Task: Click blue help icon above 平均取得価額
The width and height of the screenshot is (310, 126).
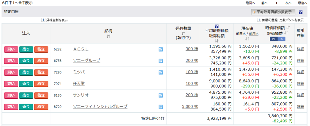Action: click(x=216, y=26)
